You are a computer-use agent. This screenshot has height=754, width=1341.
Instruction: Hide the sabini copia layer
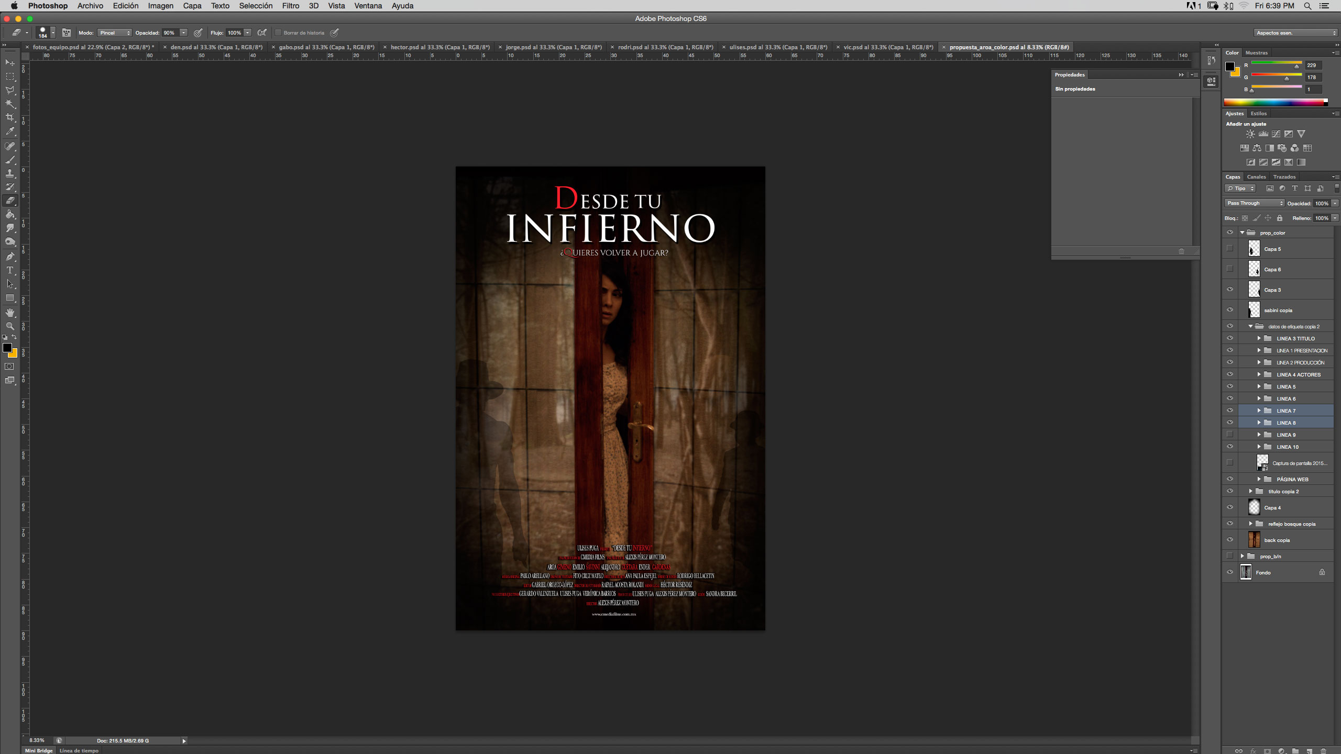pos(1230,310)
